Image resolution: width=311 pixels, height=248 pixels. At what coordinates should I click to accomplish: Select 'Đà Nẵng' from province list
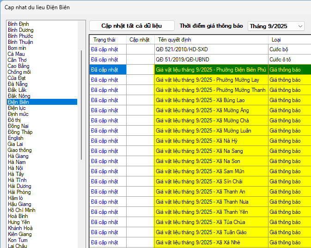[x=18, y=84]
